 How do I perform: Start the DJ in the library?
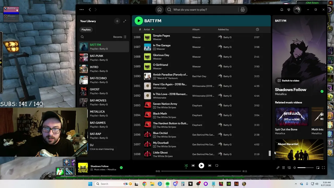(109, 147)
